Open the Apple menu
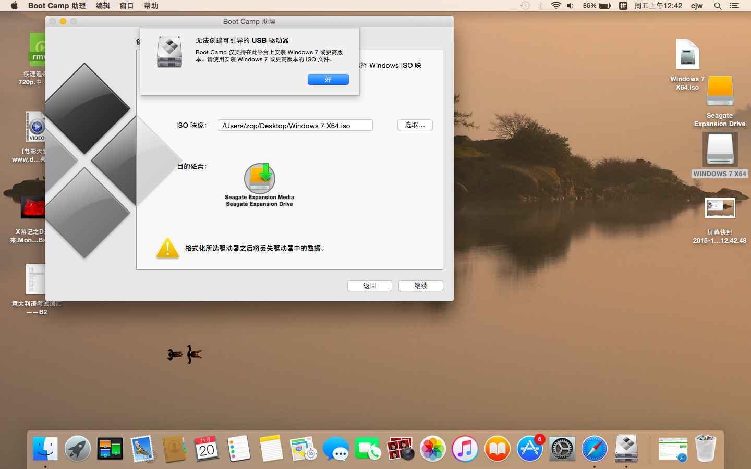The height and width of the screenshot is (469, 751). [x=14, y=6]
